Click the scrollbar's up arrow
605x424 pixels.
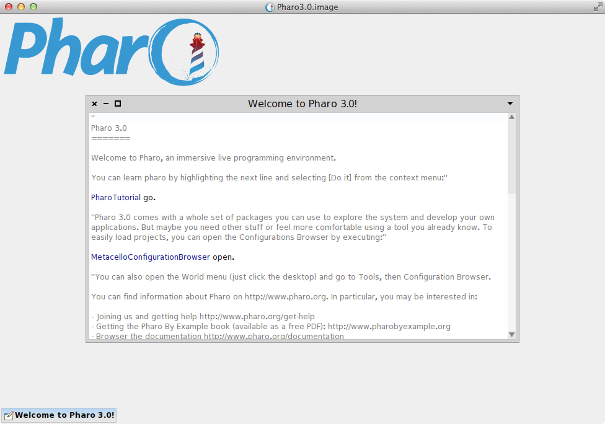pos(511,117)
